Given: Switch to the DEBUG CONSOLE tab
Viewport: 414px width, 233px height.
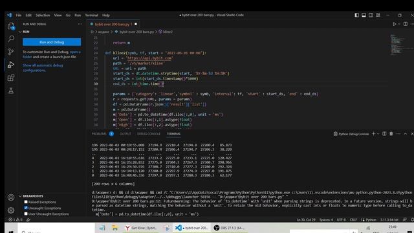Looking at the screenshot, I should [x=149, y=134].
